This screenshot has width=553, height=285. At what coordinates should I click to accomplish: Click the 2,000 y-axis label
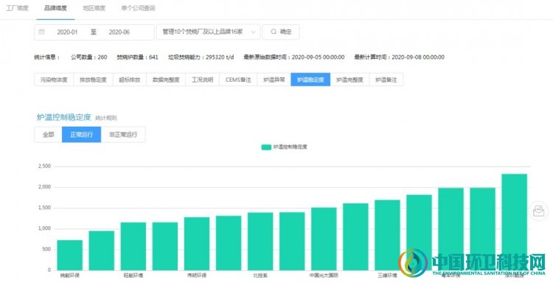(44, 187)
